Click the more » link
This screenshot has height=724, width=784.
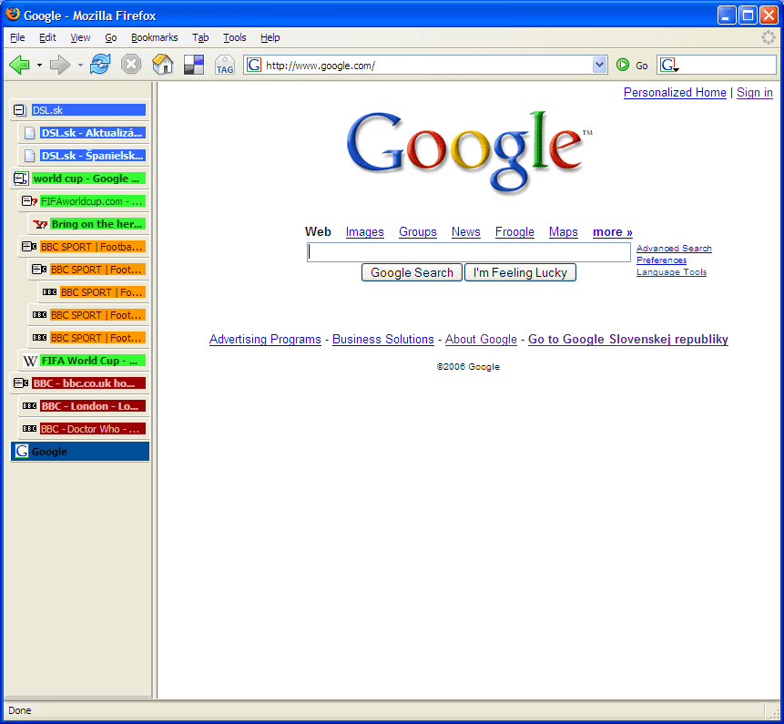click(613, 232)
